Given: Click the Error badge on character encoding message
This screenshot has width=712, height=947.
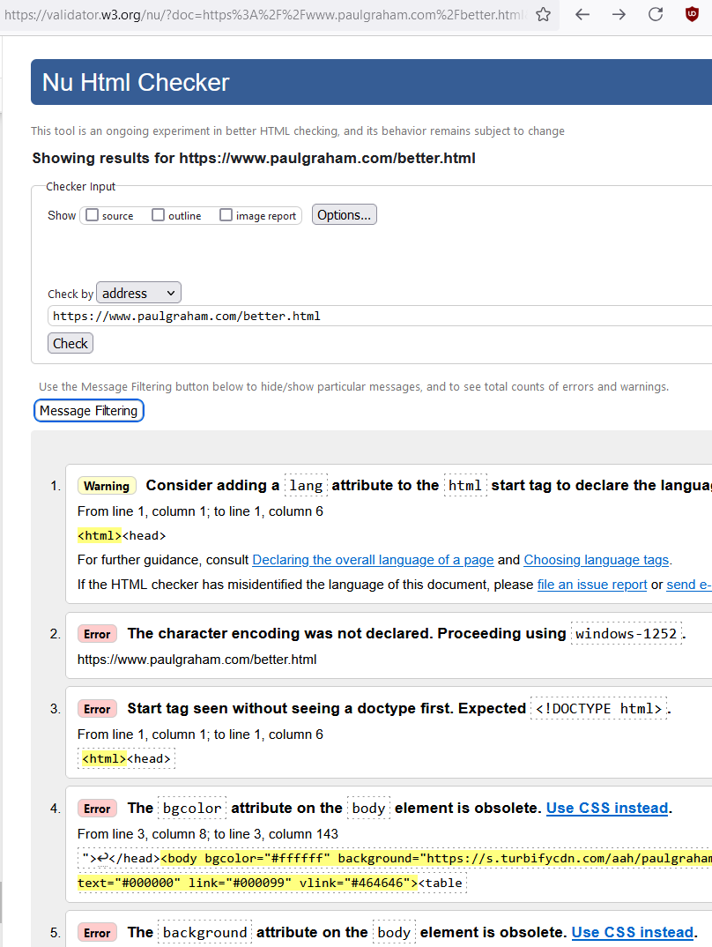Looking at the screenshot, I should pos(97,634).
